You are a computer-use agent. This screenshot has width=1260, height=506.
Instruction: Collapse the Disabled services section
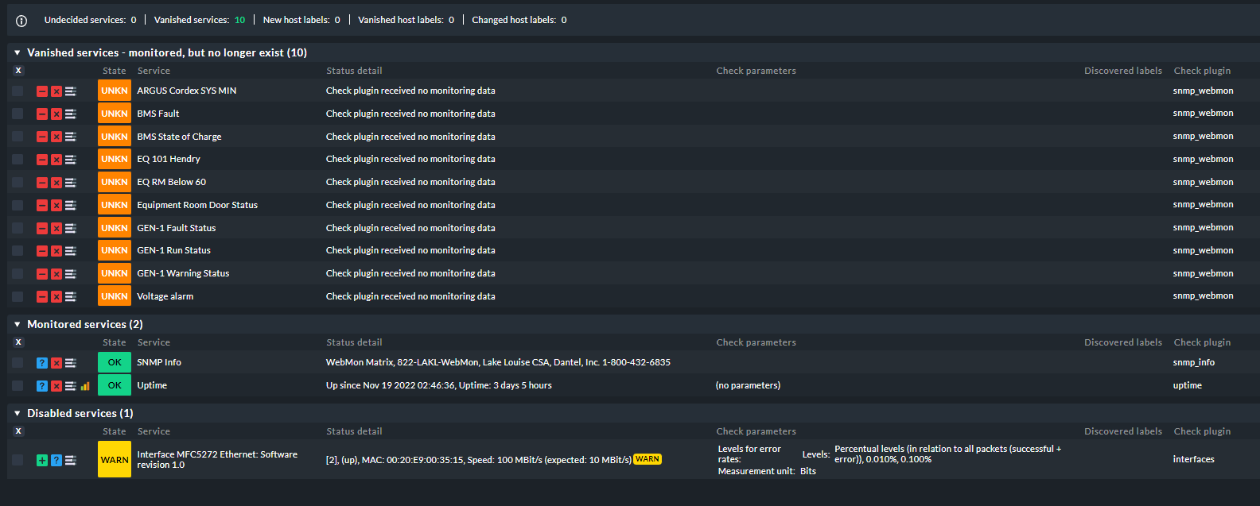pos(17,413)
